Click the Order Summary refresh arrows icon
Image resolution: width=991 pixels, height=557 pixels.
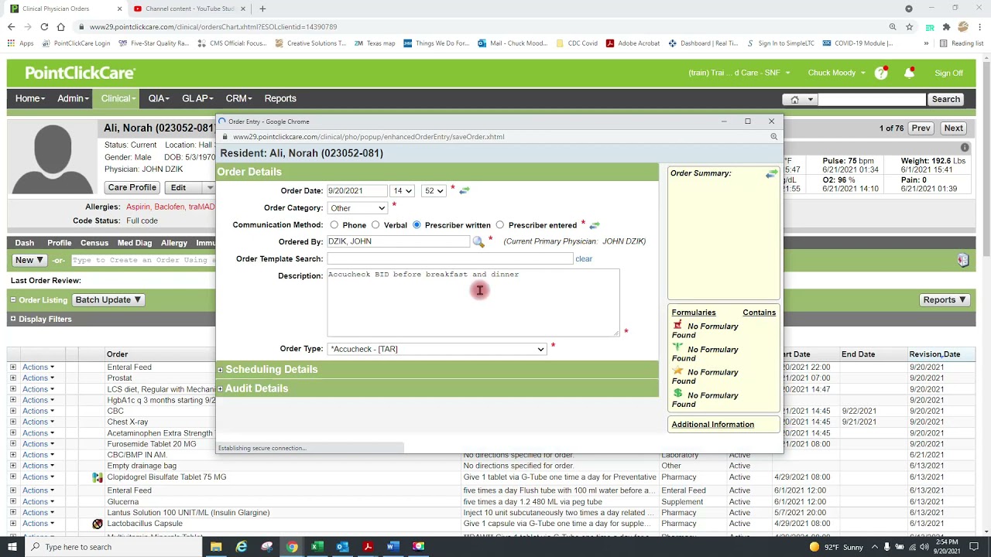[x=771, y=174]
